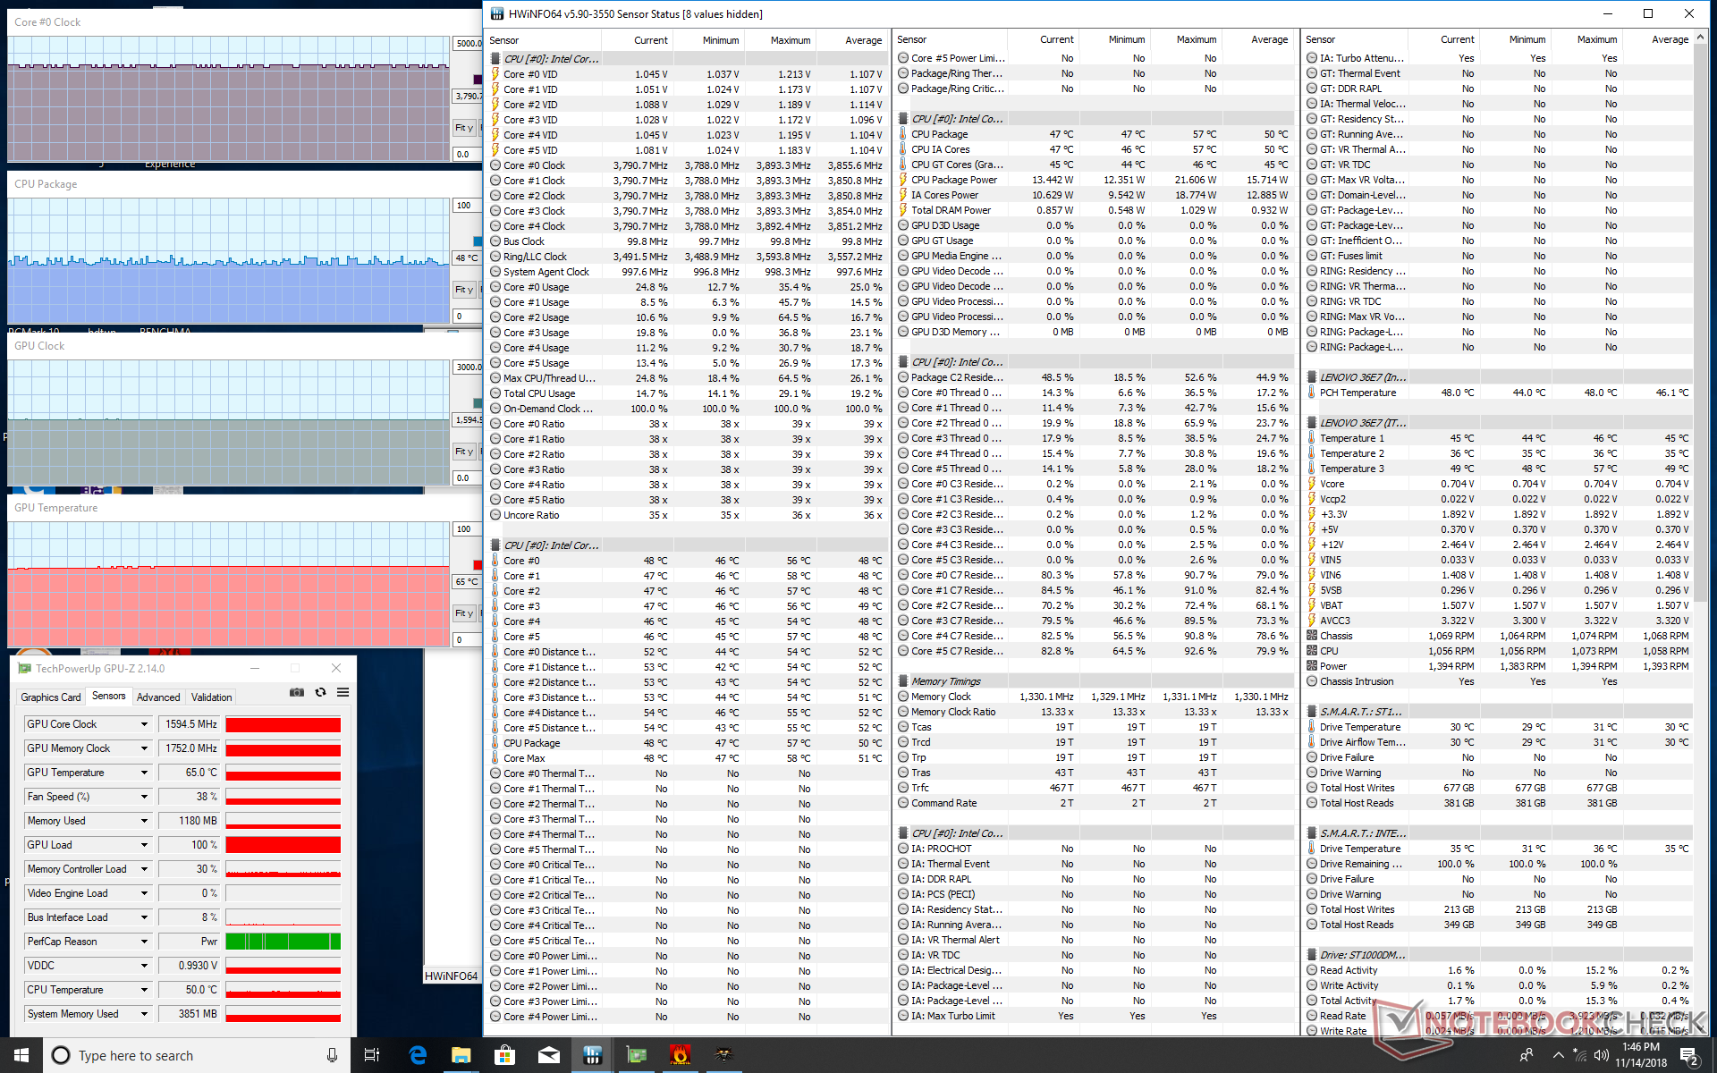Screen dimensions: 1717x1073
Task: Open the GPU Temperature dropdown in GPU-Z
Action: click(143, 773)
